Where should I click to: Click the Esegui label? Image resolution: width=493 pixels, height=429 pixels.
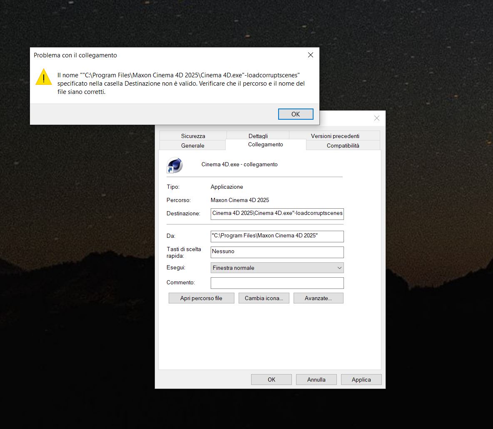point(176,267)
